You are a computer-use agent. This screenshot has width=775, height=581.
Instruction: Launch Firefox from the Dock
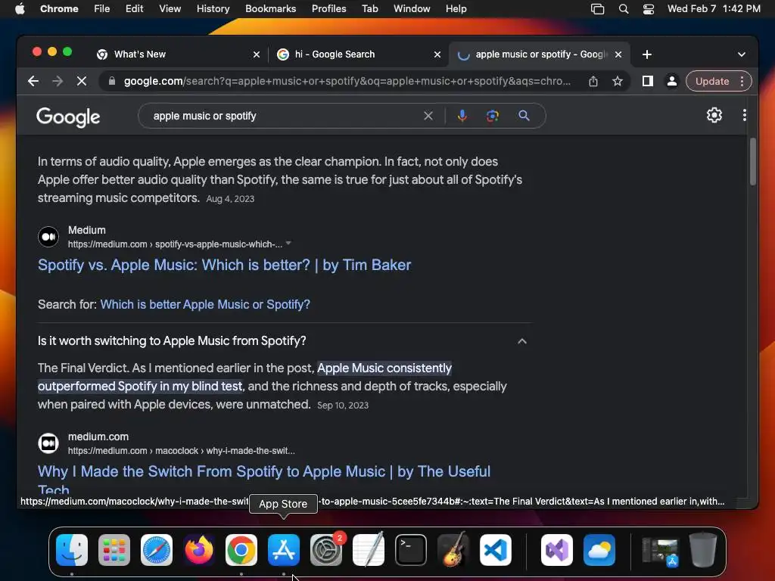(x=199, y=550)
